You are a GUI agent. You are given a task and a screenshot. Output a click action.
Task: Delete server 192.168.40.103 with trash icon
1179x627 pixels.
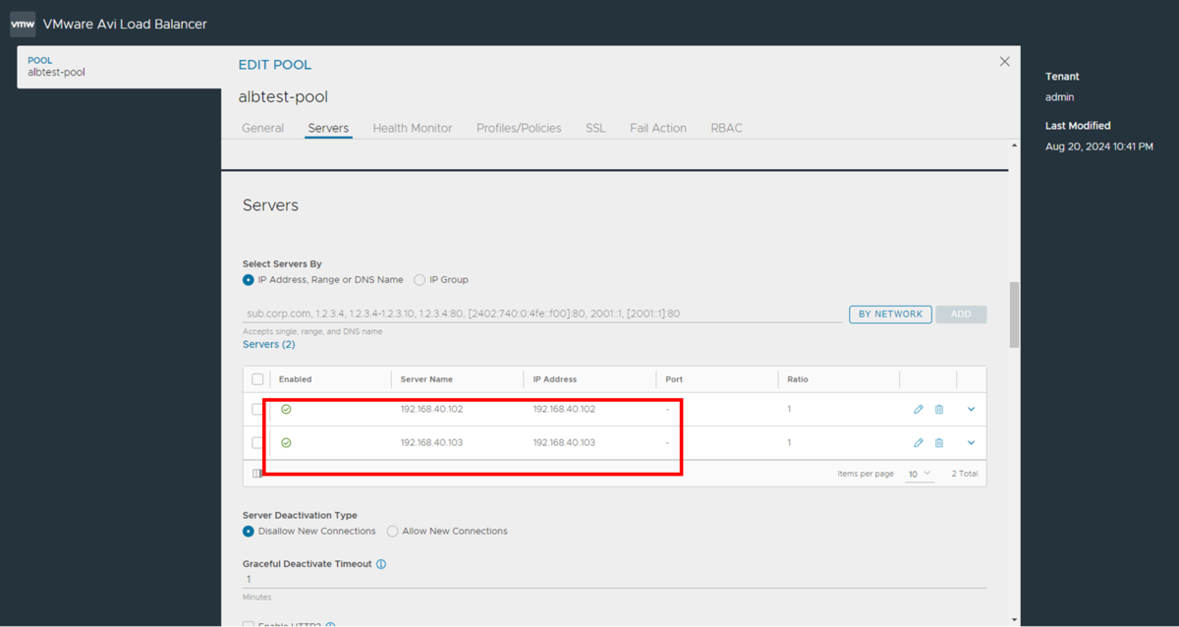(939, 443)
